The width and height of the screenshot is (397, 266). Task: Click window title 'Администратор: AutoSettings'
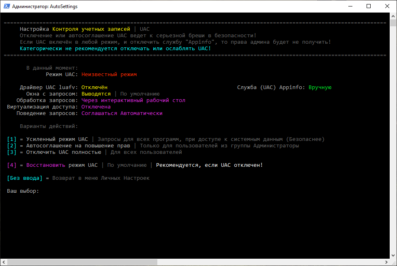tap(45, 6)
